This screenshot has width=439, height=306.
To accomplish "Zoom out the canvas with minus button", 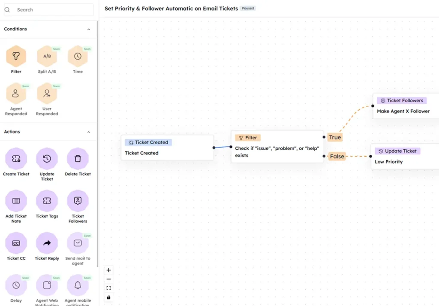I will (108, 279).
